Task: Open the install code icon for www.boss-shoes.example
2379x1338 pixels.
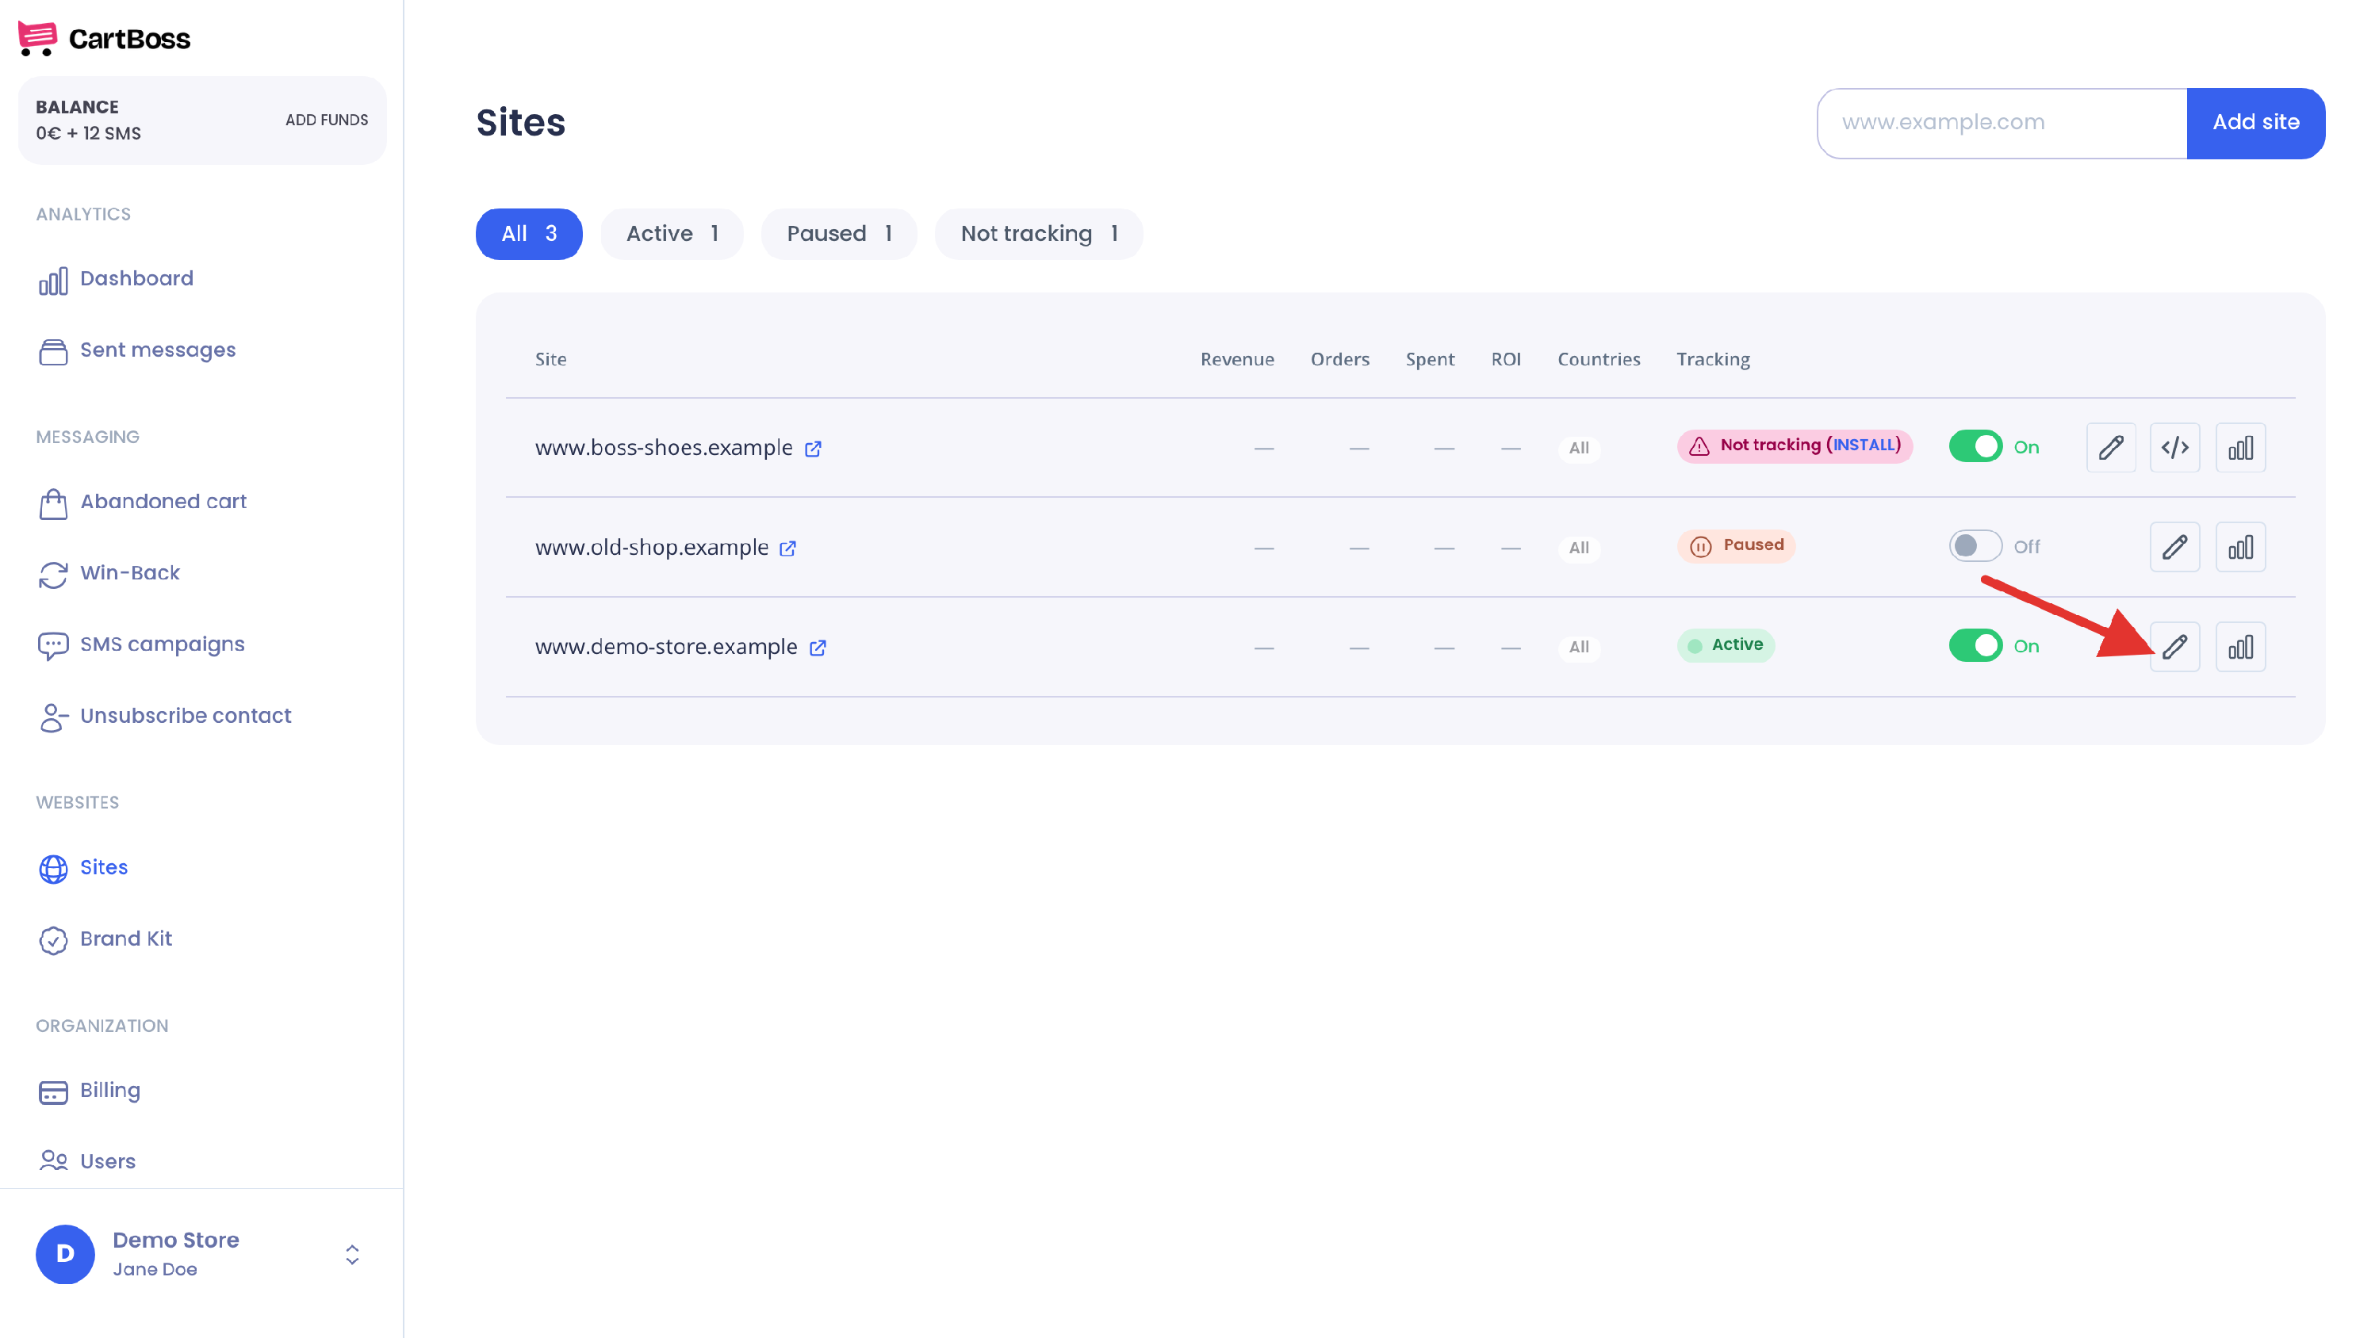Action: (2175, 448)
